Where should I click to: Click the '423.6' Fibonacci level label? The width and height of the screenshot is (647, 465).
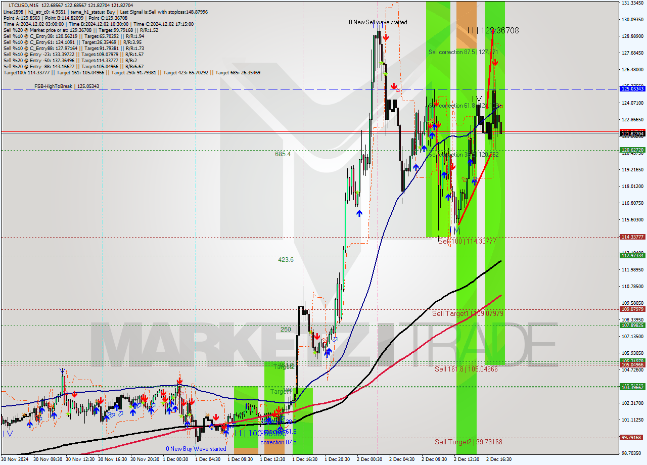click(286, 260)
